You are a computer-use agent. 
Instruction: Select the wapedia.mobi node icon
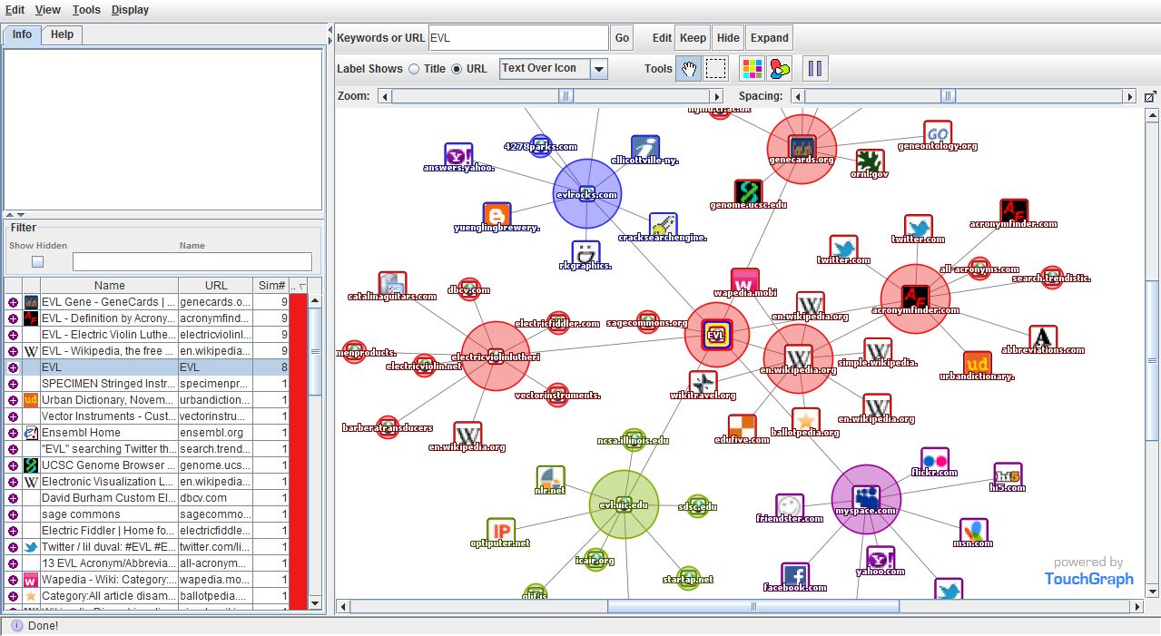[744, 280]
